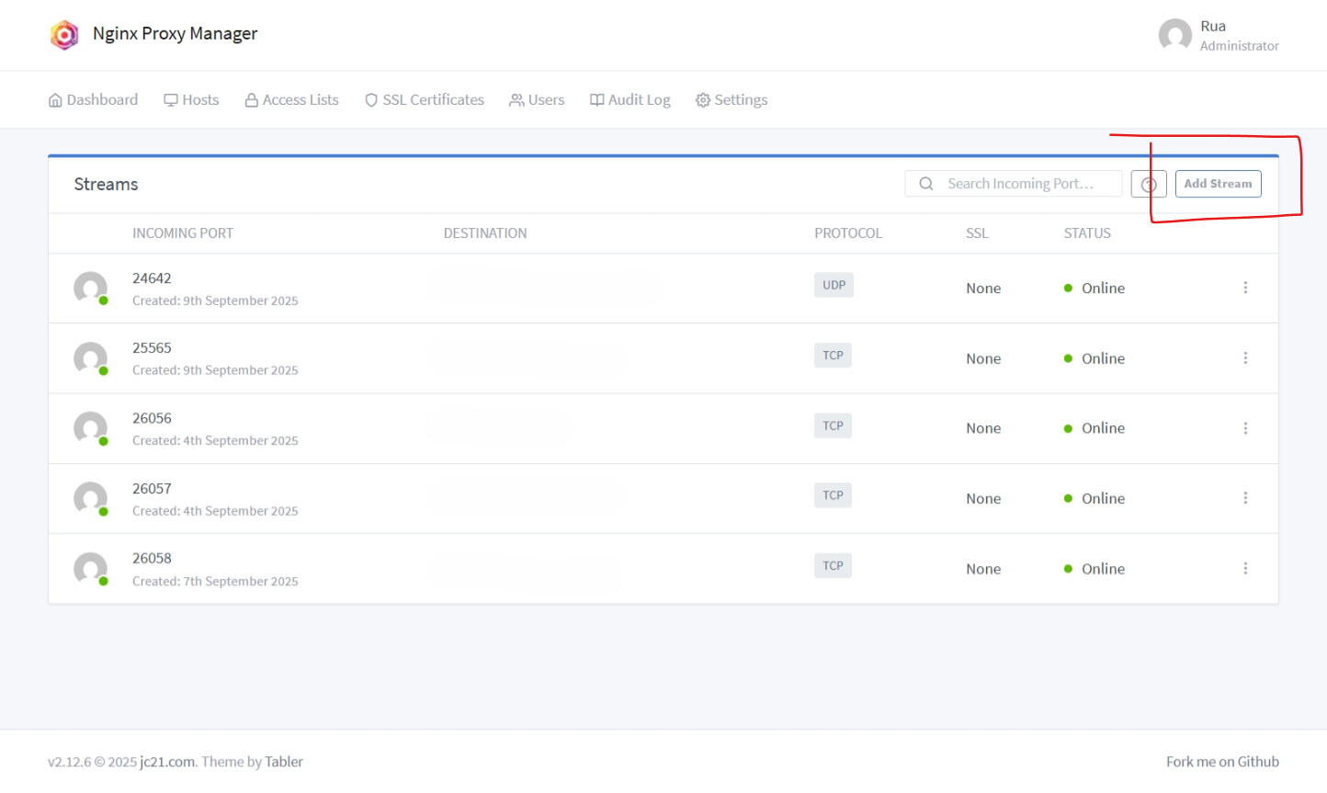Viewport: 1327px width, 793px height.
Task: Click the UDP protocol badge
Action: 834,286
